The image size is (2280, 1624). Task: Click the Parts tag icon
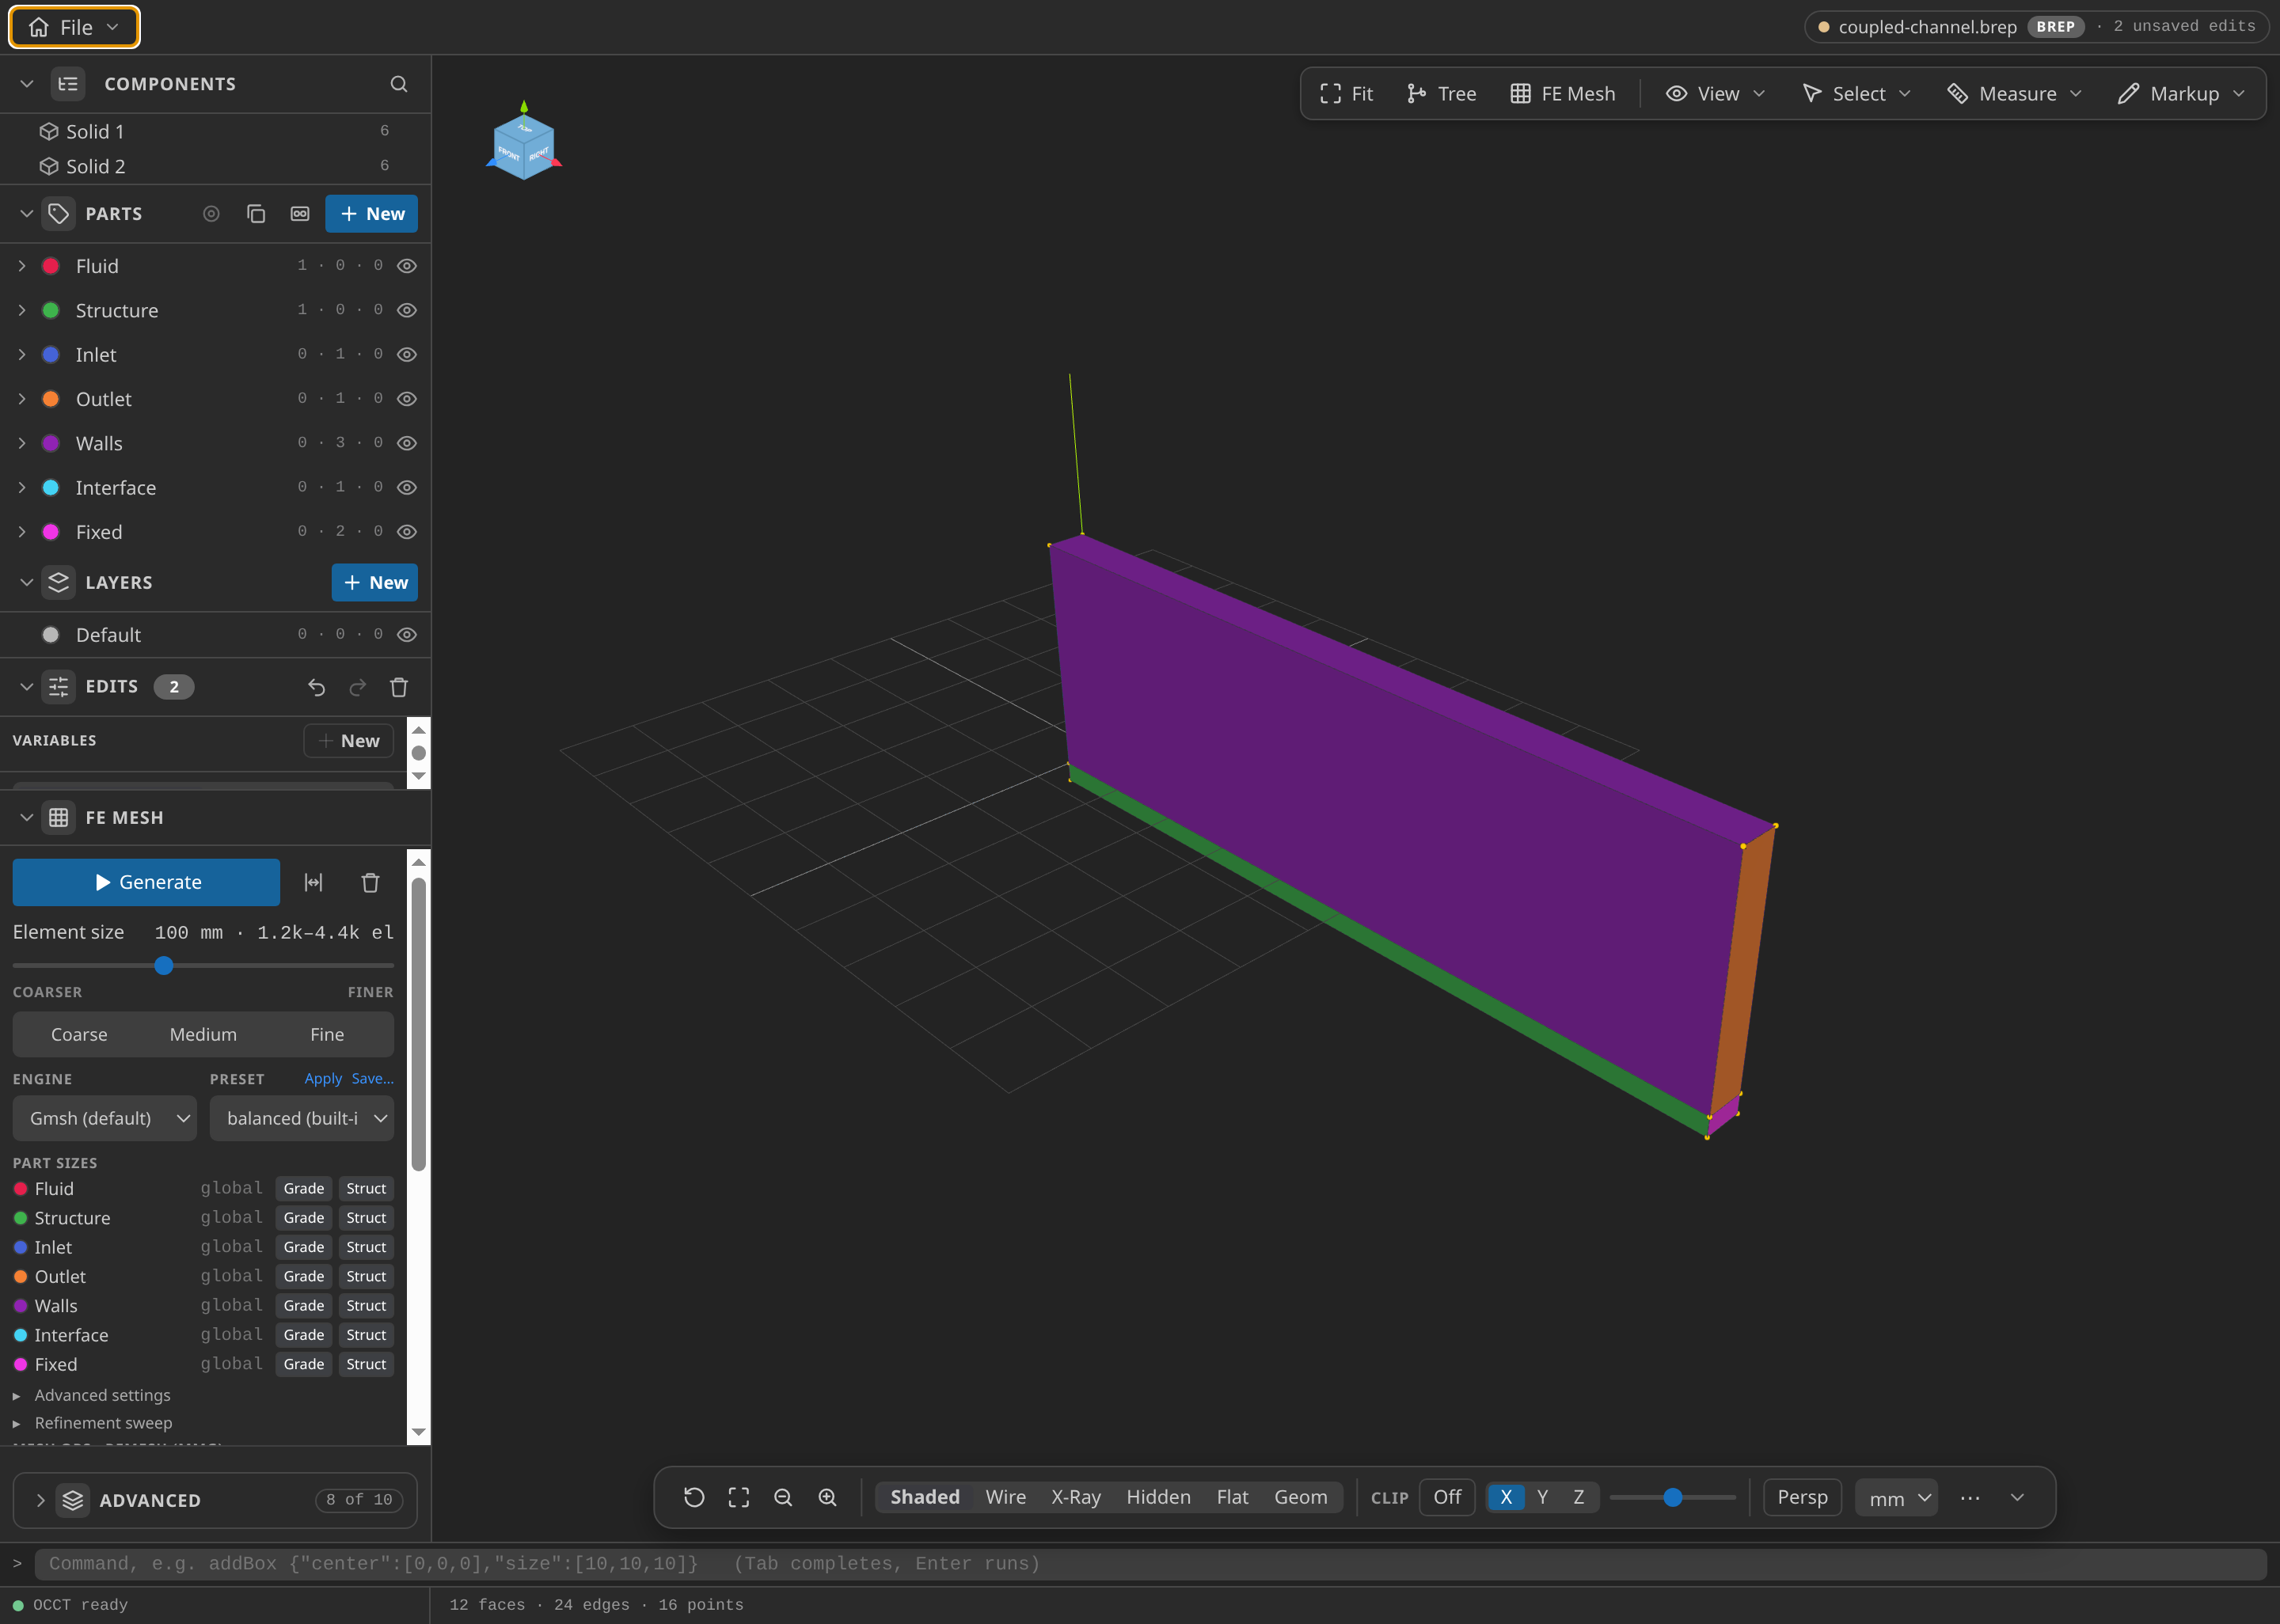pyautogui.click(x=59, y=214)
